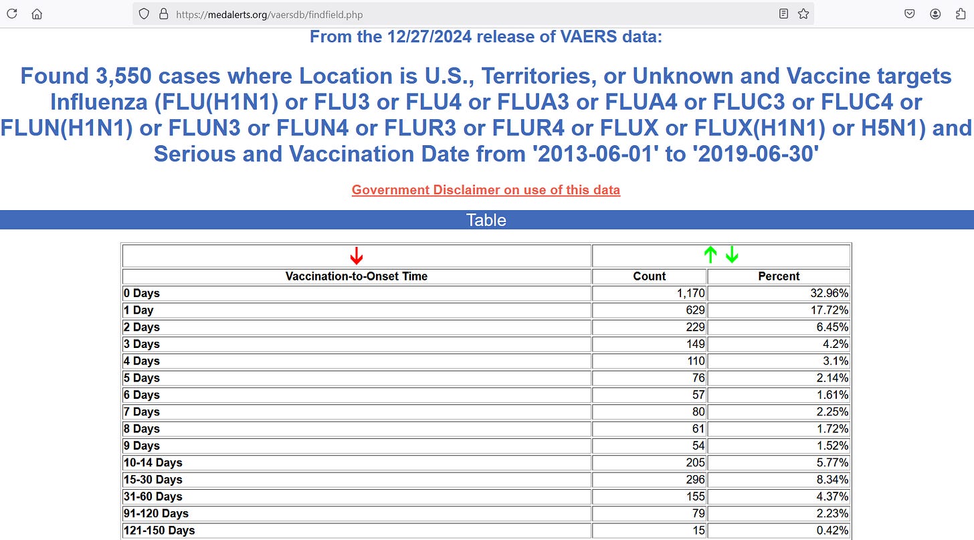Click count value 76 for 5 Days
The image size is (974, 540).
[698, 378]
